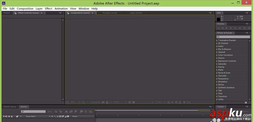Click First Frame button in Preview panel
Viewport: 253px width, 122px height.
click(218, 28)
